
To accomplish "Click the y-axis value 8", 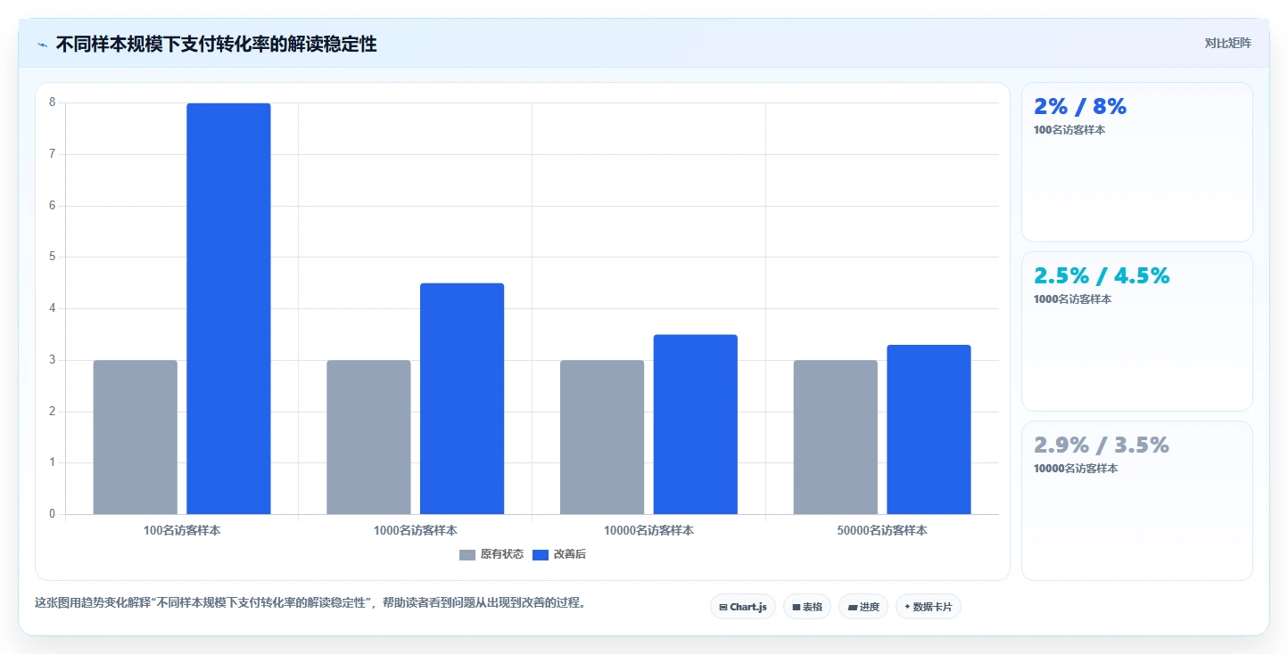I will (x=52, y=102).
